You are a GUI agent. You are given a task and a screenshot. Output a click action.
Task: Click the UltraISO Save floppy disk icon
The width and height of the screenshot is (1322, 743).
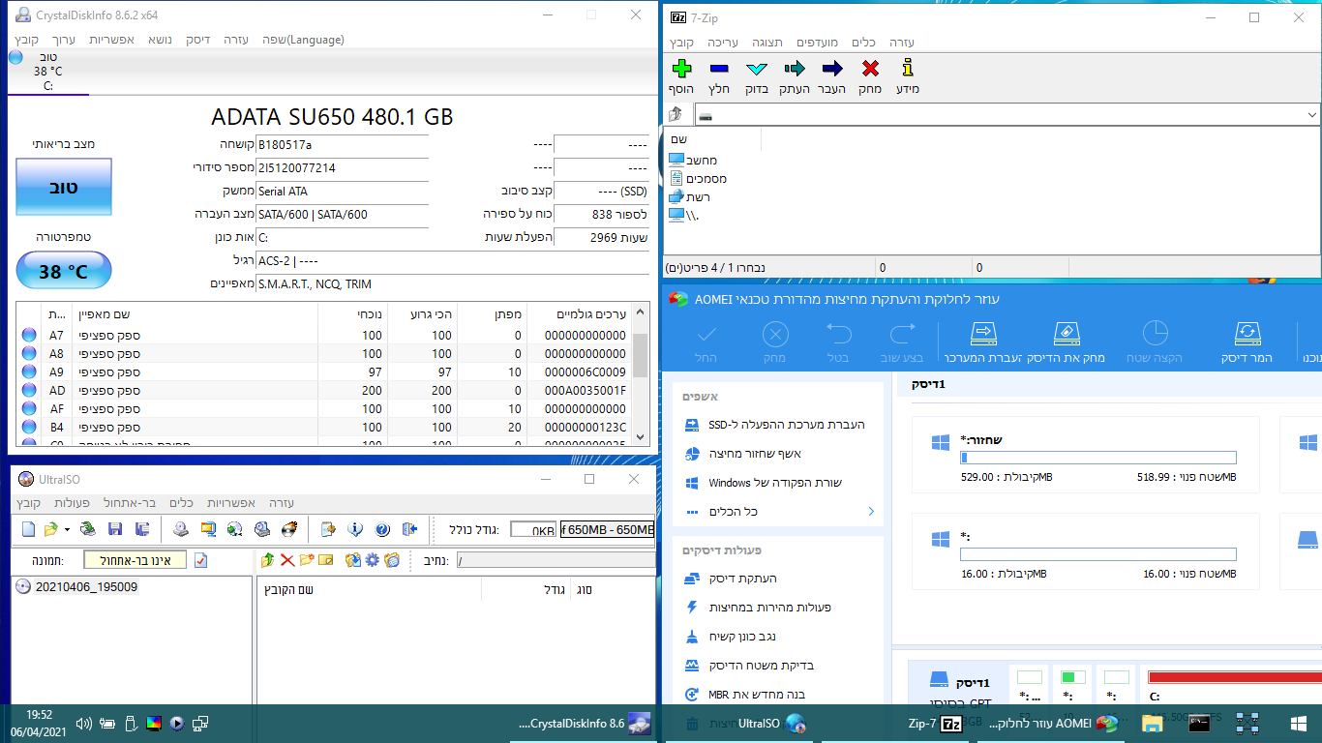115,529
